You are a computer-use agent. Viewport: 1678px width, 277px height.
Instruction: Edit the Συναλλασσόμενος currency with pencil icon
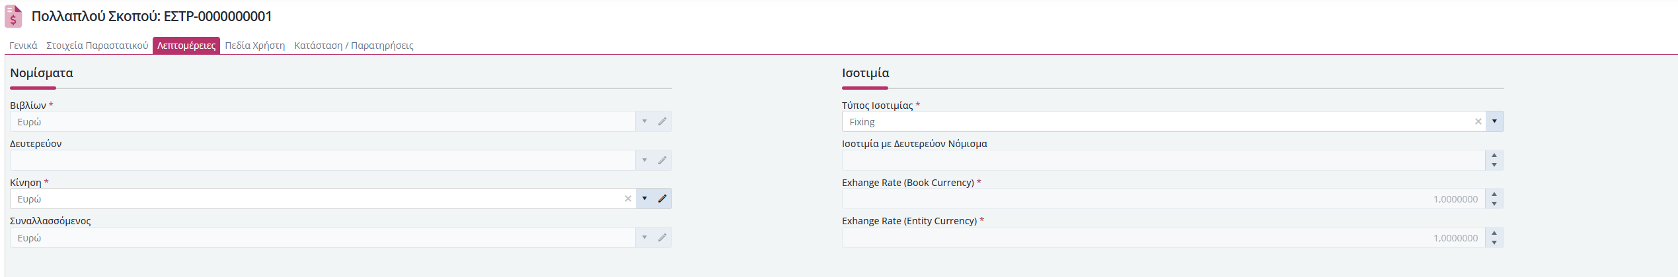(662, 237)
